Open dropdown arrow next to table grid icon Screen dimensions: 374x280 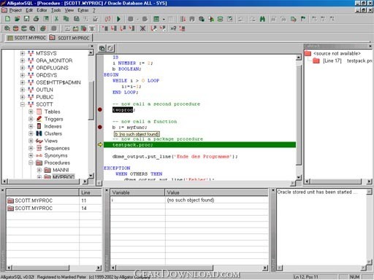click(x=164, y=19)
